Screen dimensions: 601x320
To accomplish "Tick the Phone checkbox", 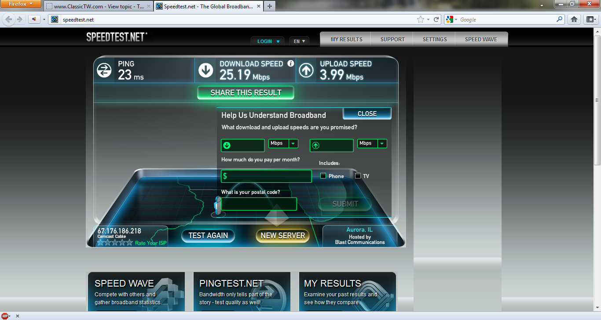I will point(323,176).
